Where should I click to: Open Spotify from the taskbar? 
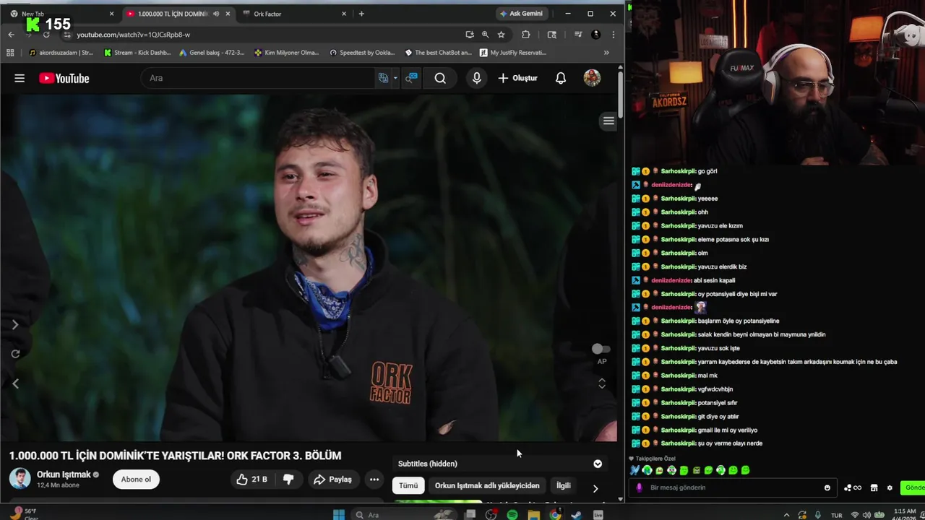pyautogui.click(x=512, y=514)
